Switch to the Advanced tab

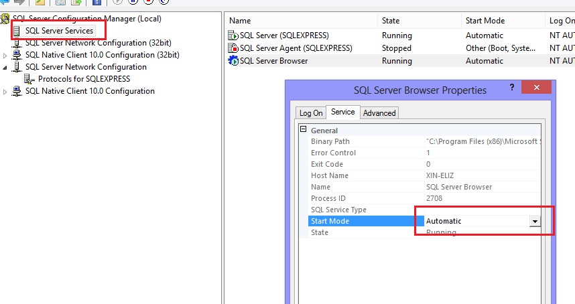[x=379, y=113]
